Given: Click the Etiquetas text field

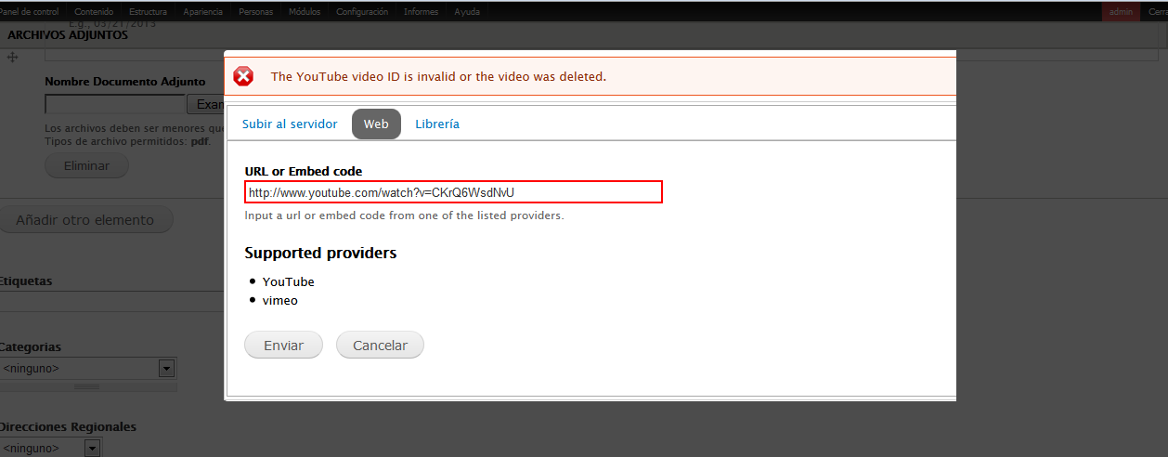Looking at the screenshot, I should coord(111,301).
